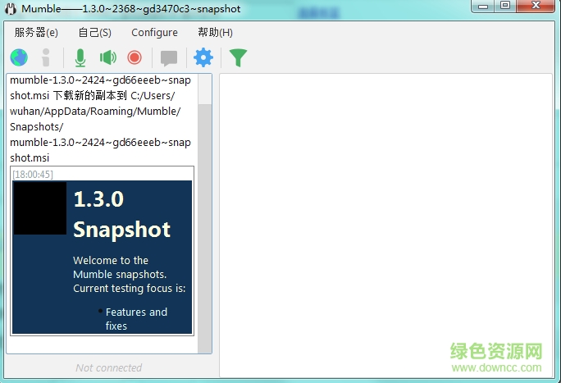
Task: Open the 自己(S) menu
Action: click(x=94, y=33)
